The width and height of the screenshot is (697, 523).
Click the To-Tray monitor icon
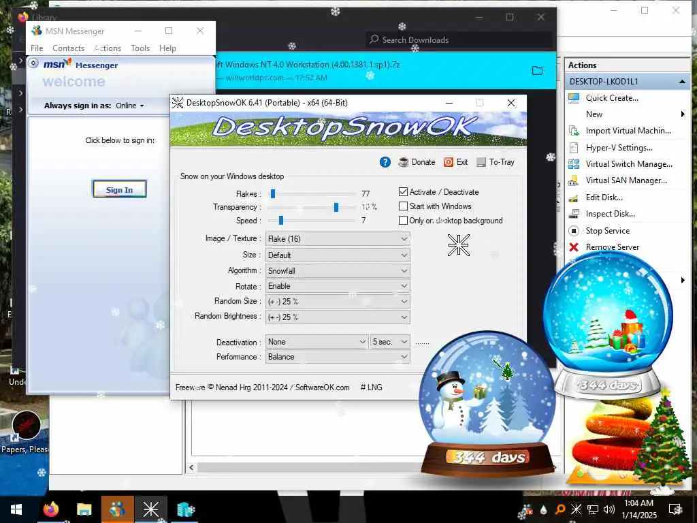click(481, 162)
